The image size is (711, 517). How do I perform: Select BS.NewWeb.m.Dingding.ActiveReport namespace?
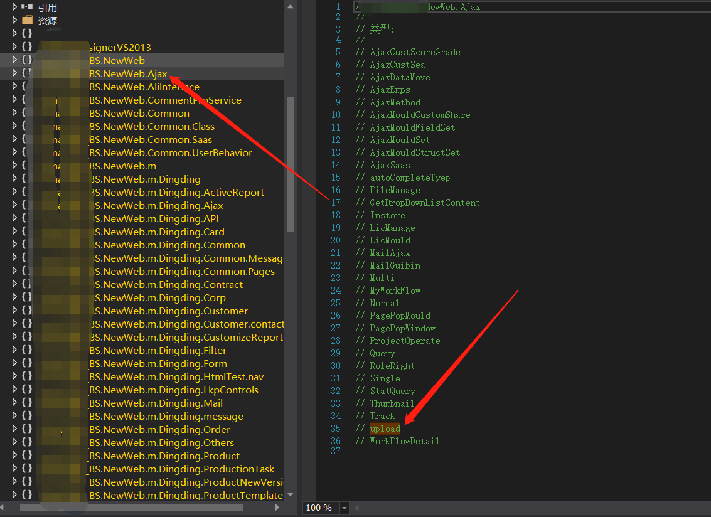[x=177, y=192]
